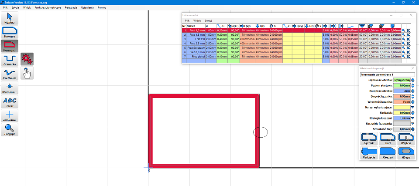Open the Edycja menu

pyautogui.click(x=15, y=8)
